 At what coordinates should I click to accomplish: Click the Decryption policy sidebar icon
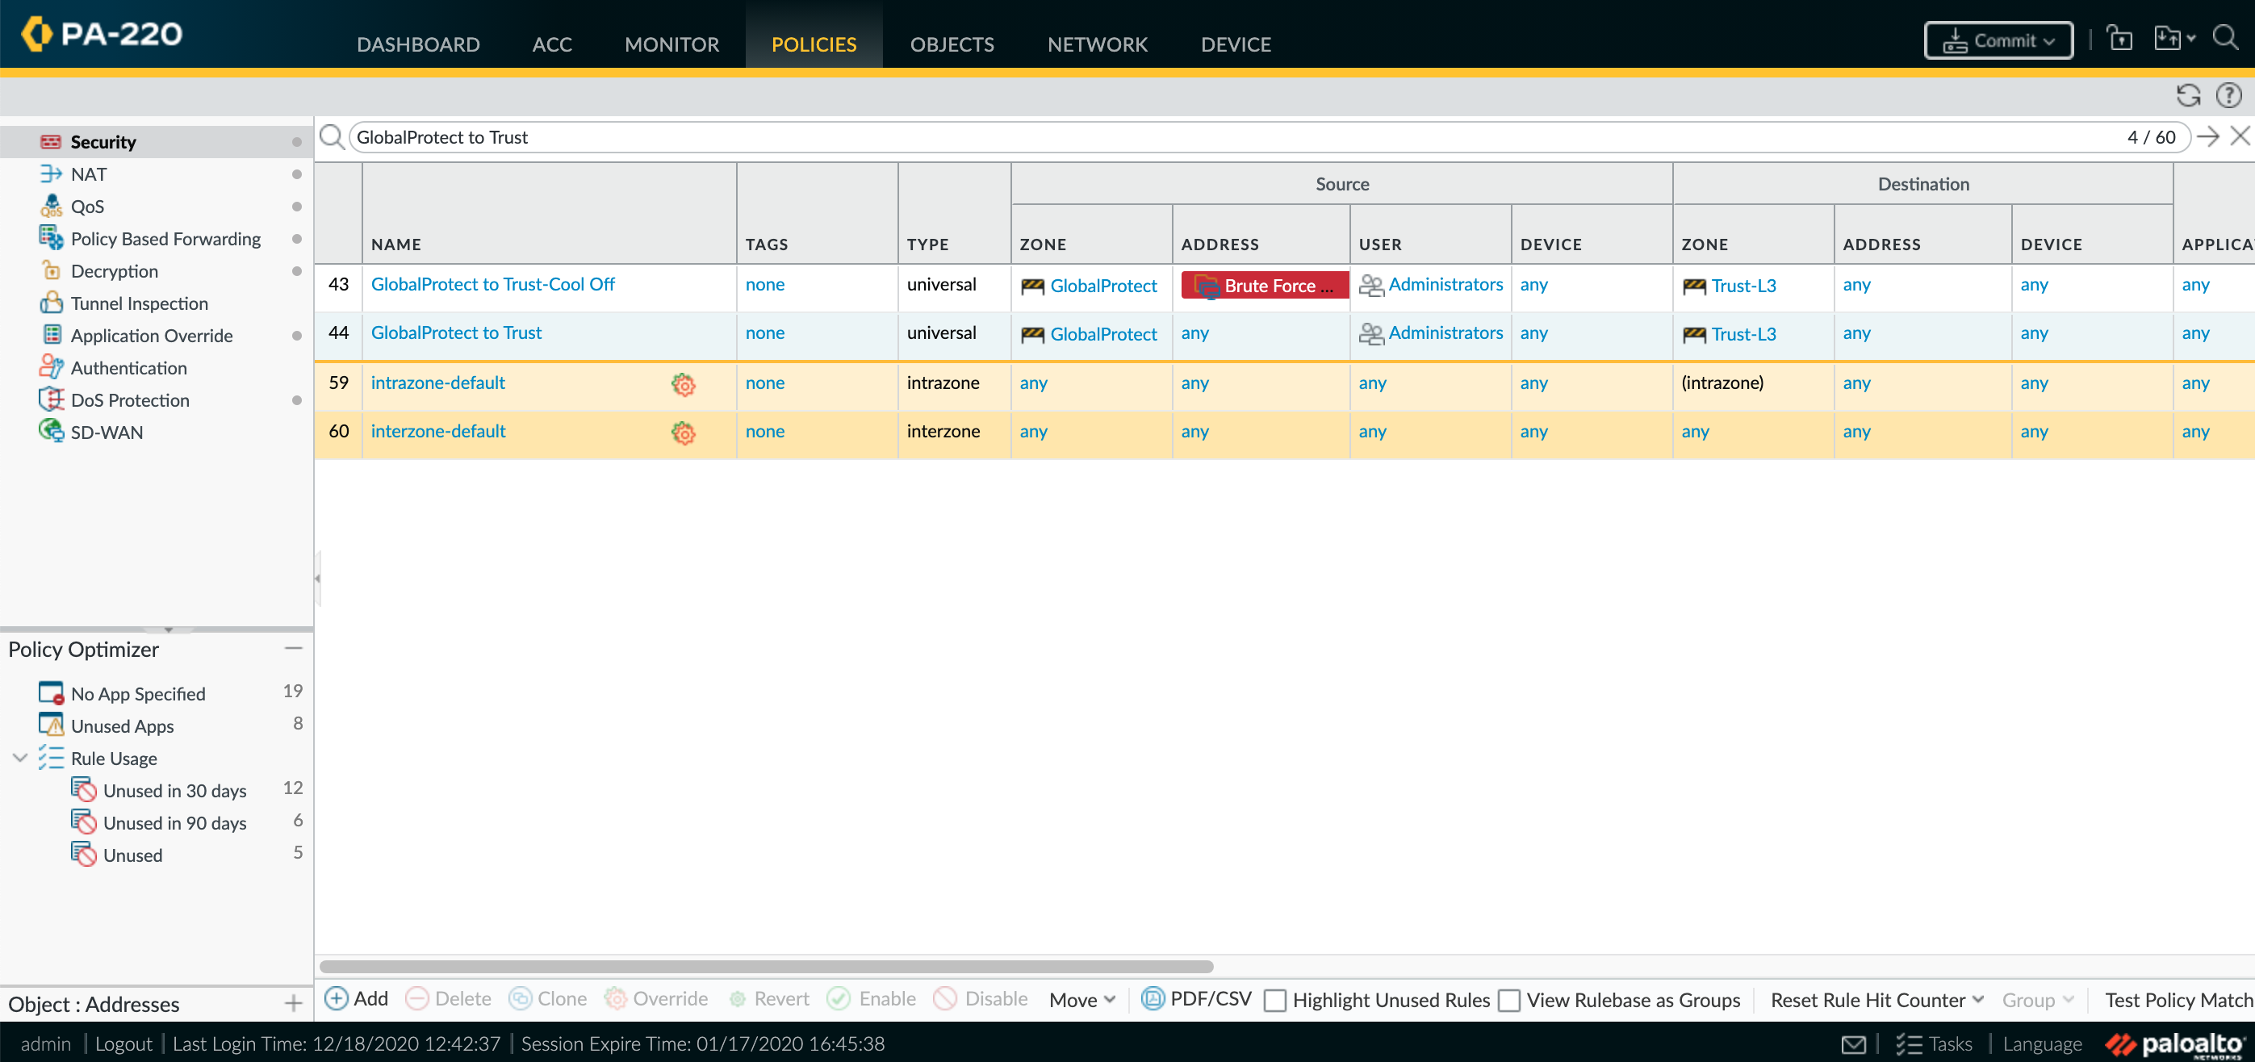pyautogui.click(x=50, y=270)
